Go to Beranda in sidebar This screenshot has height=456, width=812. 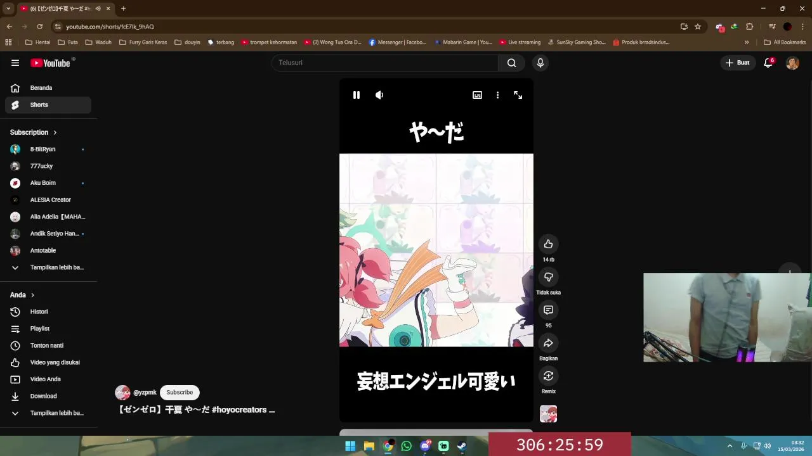[48, 88]
